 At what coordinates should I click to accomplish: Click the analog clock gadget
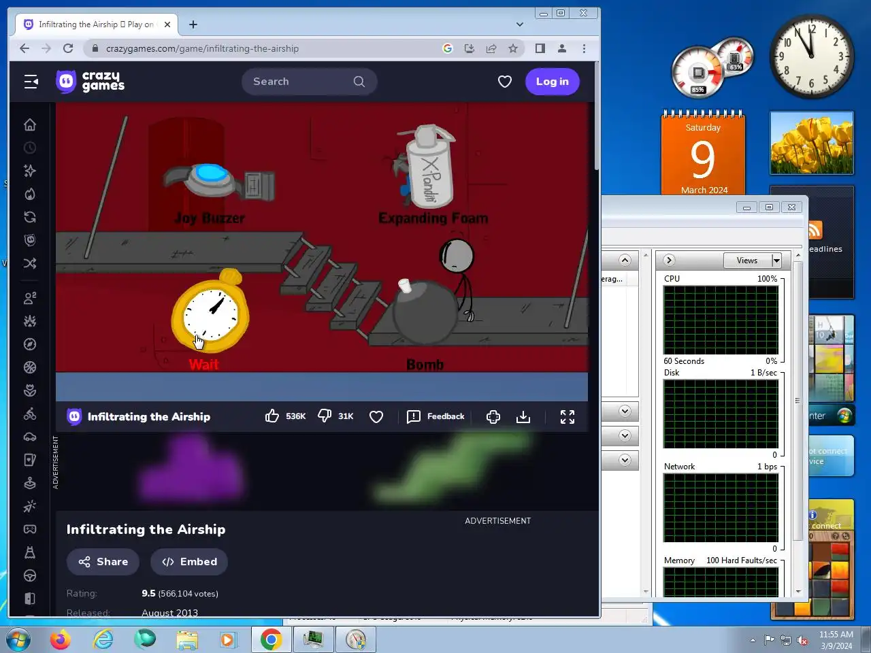pos(812,57)
